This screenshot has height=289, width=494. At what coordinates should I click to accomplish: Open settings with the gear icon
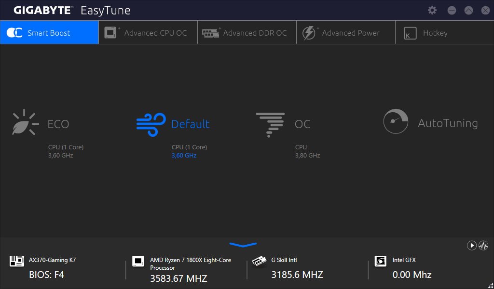[x=432, y=10]
